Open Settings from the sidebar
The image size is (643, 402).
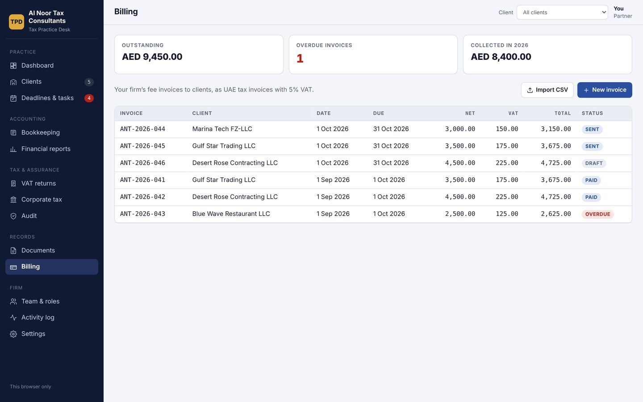coord(52,334)
